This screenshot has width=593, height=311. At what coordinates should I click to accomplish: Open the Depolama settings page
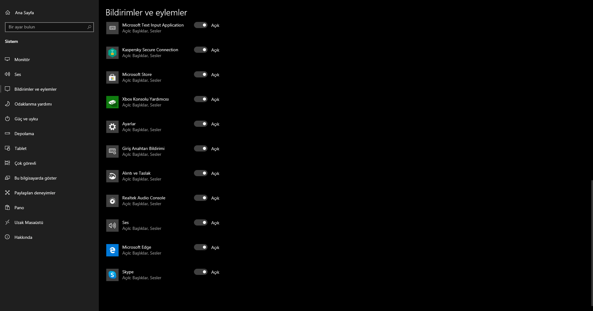click(x=24, y=134)
